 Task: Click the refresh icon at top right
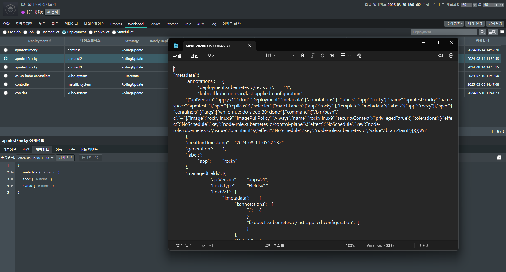pyautogui.click(x=501, y=5)
